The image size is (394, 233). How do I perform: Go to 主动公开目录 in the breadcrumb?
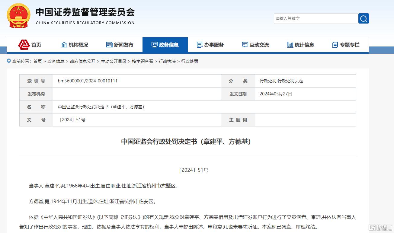[114, 61]
